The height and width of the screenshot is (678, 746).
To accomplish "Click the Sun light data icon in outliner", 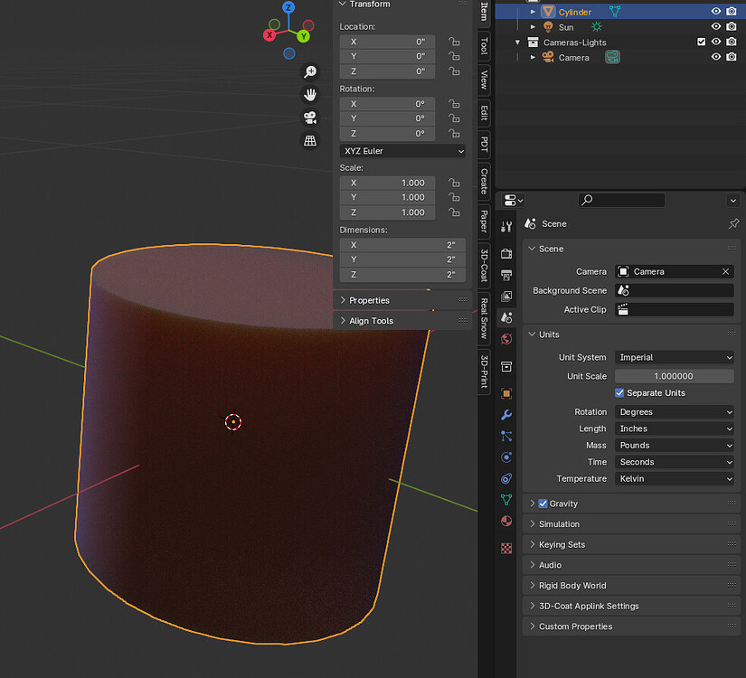I will click(x=596, y=26).
